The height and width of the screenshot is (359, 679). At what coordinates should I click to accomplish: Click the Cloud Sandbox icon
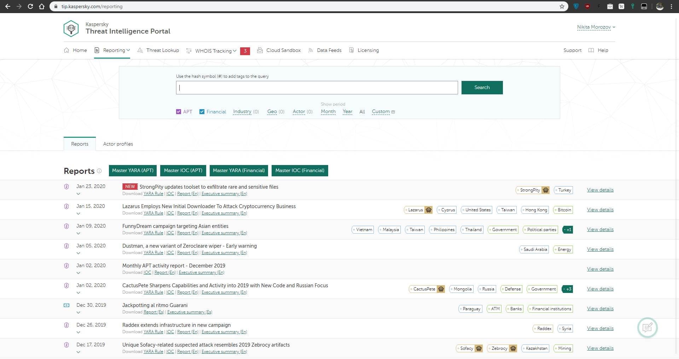pos(260,50)
